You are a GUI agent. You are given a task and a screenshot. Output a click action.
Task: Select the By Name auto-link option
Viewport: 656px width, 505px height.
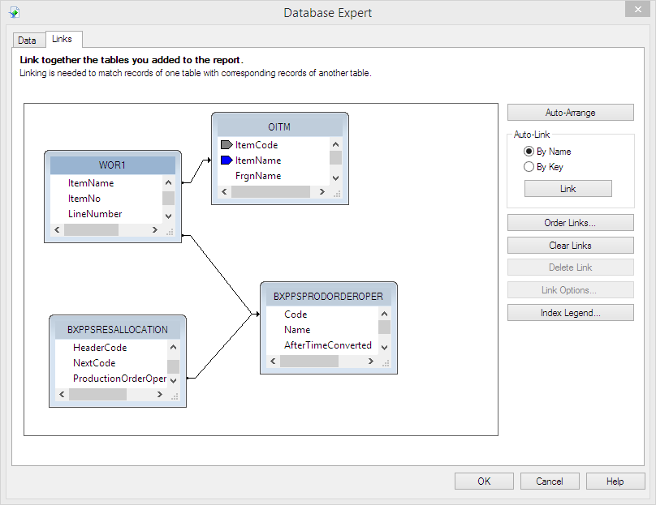pos(529,152)
